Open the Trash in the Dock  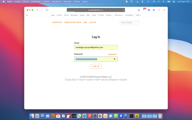point(160,116)
